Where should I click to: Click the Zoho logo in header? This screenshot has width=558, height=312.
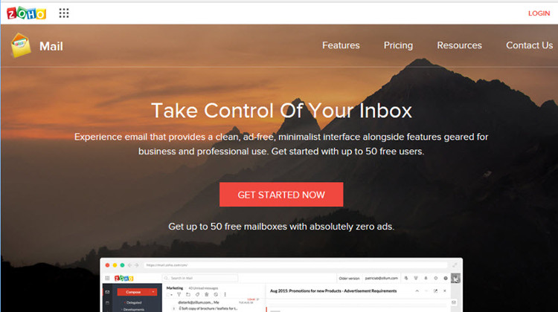(26, 13)
